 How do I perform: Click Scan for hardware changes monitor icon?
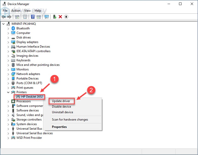pos(47,17)
